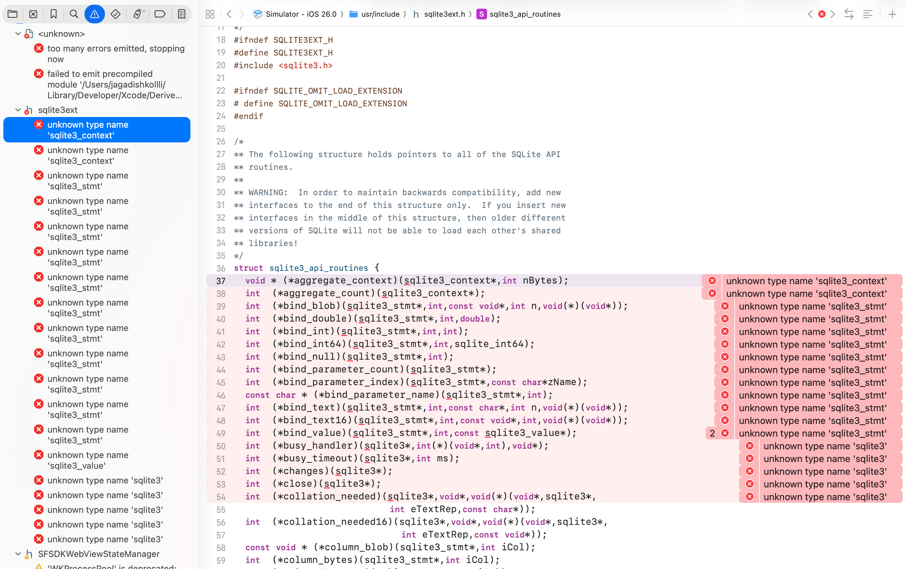Select the Issue navigator warning icon

tap(94, 14)
